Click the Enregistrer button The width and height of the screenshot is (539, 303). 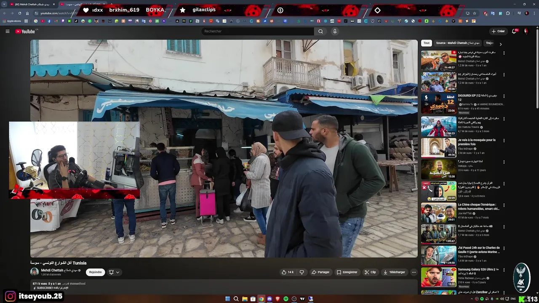coord(347,272)
